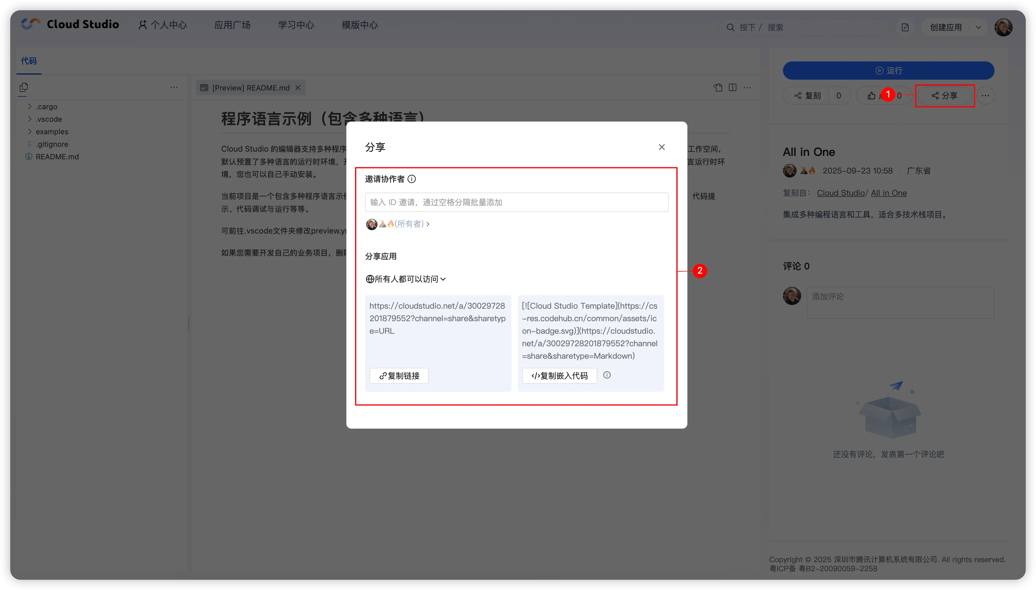Click the 复制嵌入代码 button

click(x=560, y=376)
